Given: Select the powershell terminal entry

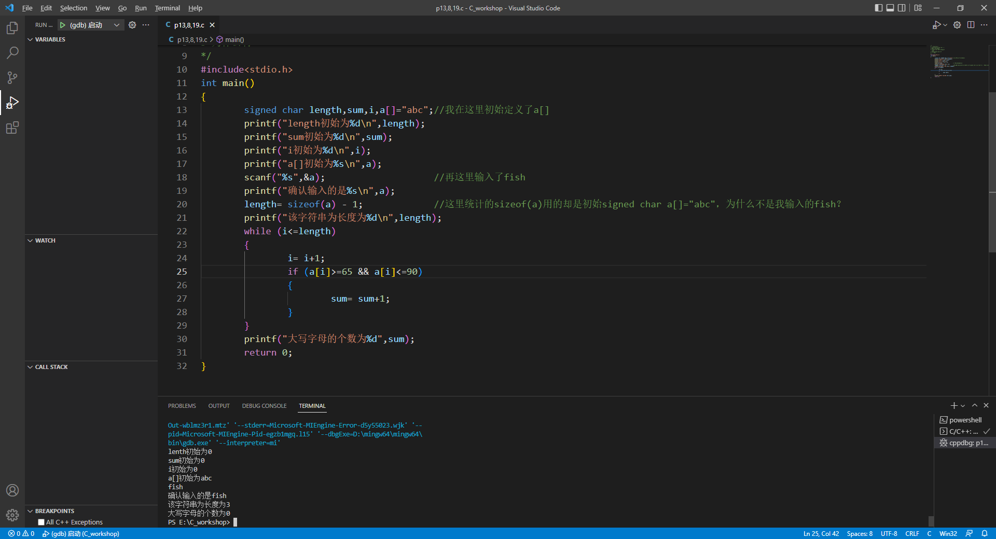Looking at the screenshot, I should (965, 420).
